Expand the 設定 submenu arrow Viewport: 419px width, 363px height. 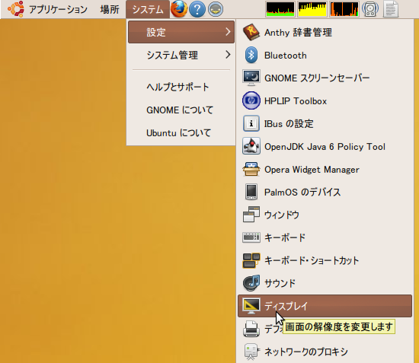228,32
